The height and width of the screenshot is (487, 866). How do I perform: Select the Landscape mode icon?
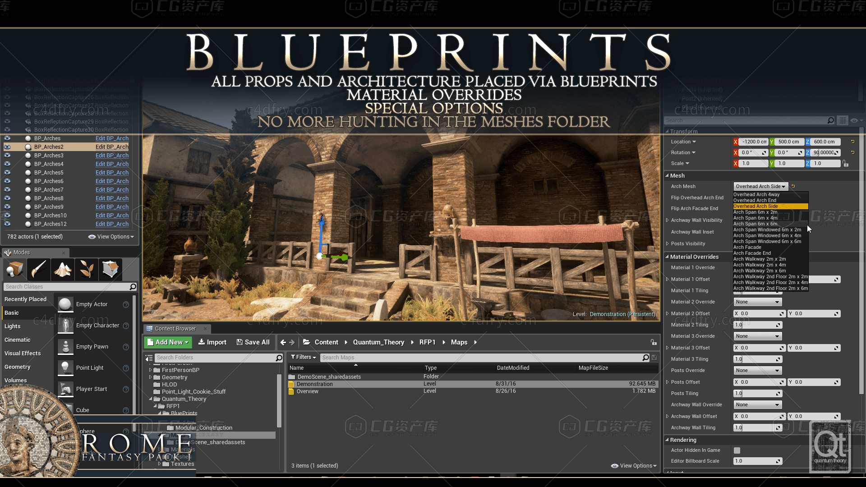63,269
